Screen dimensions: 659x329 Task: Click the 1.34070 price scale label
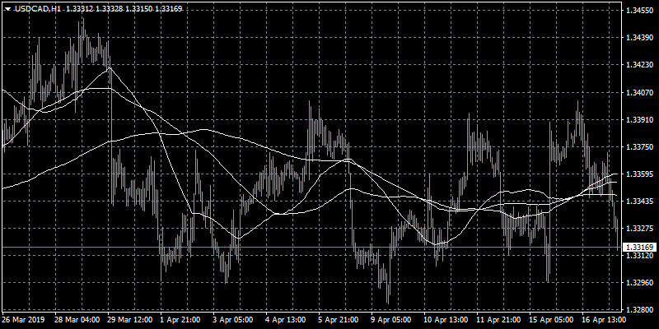(x=640, y=92)
